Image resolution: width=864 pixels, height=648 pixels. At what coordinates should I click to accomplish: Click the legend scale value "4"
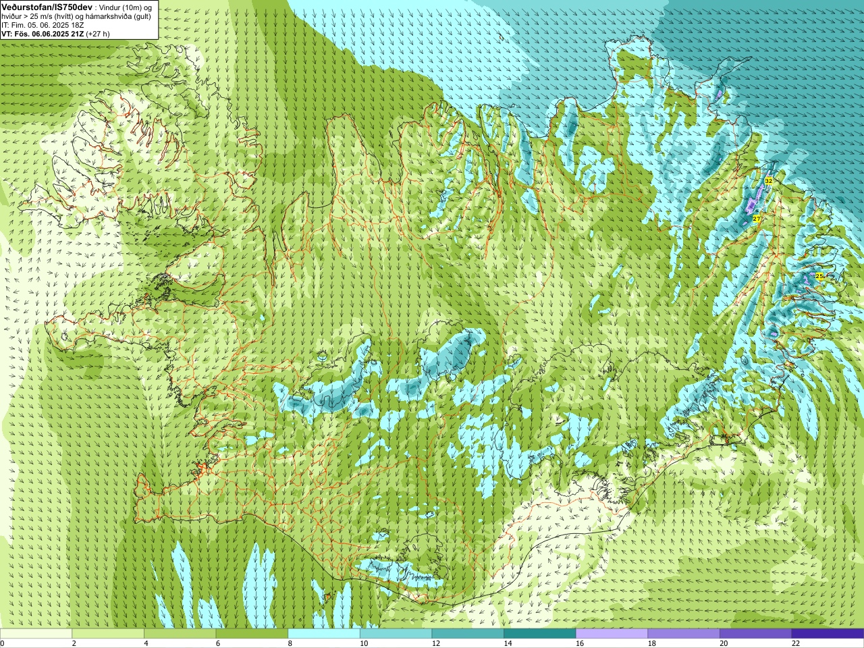pos(146,643)
